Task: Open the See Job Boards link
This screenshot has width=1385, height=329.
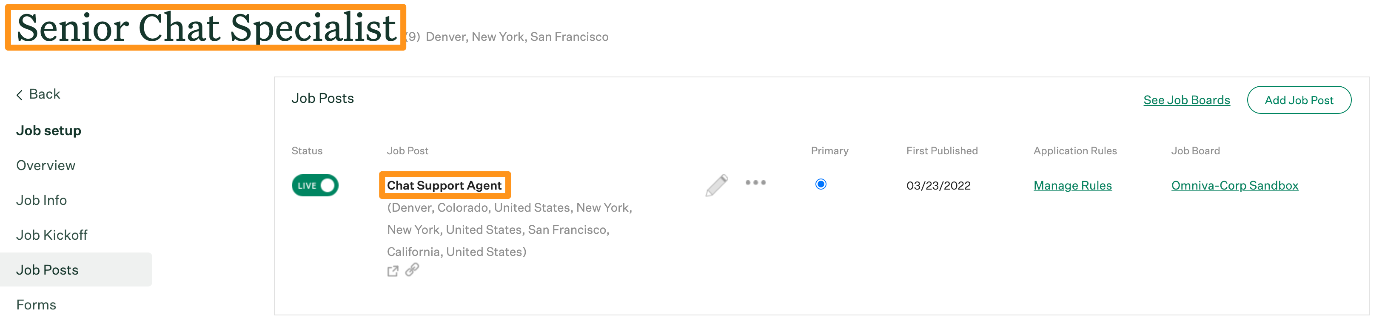Action: pyautogui.click(x=1187, y=99)
